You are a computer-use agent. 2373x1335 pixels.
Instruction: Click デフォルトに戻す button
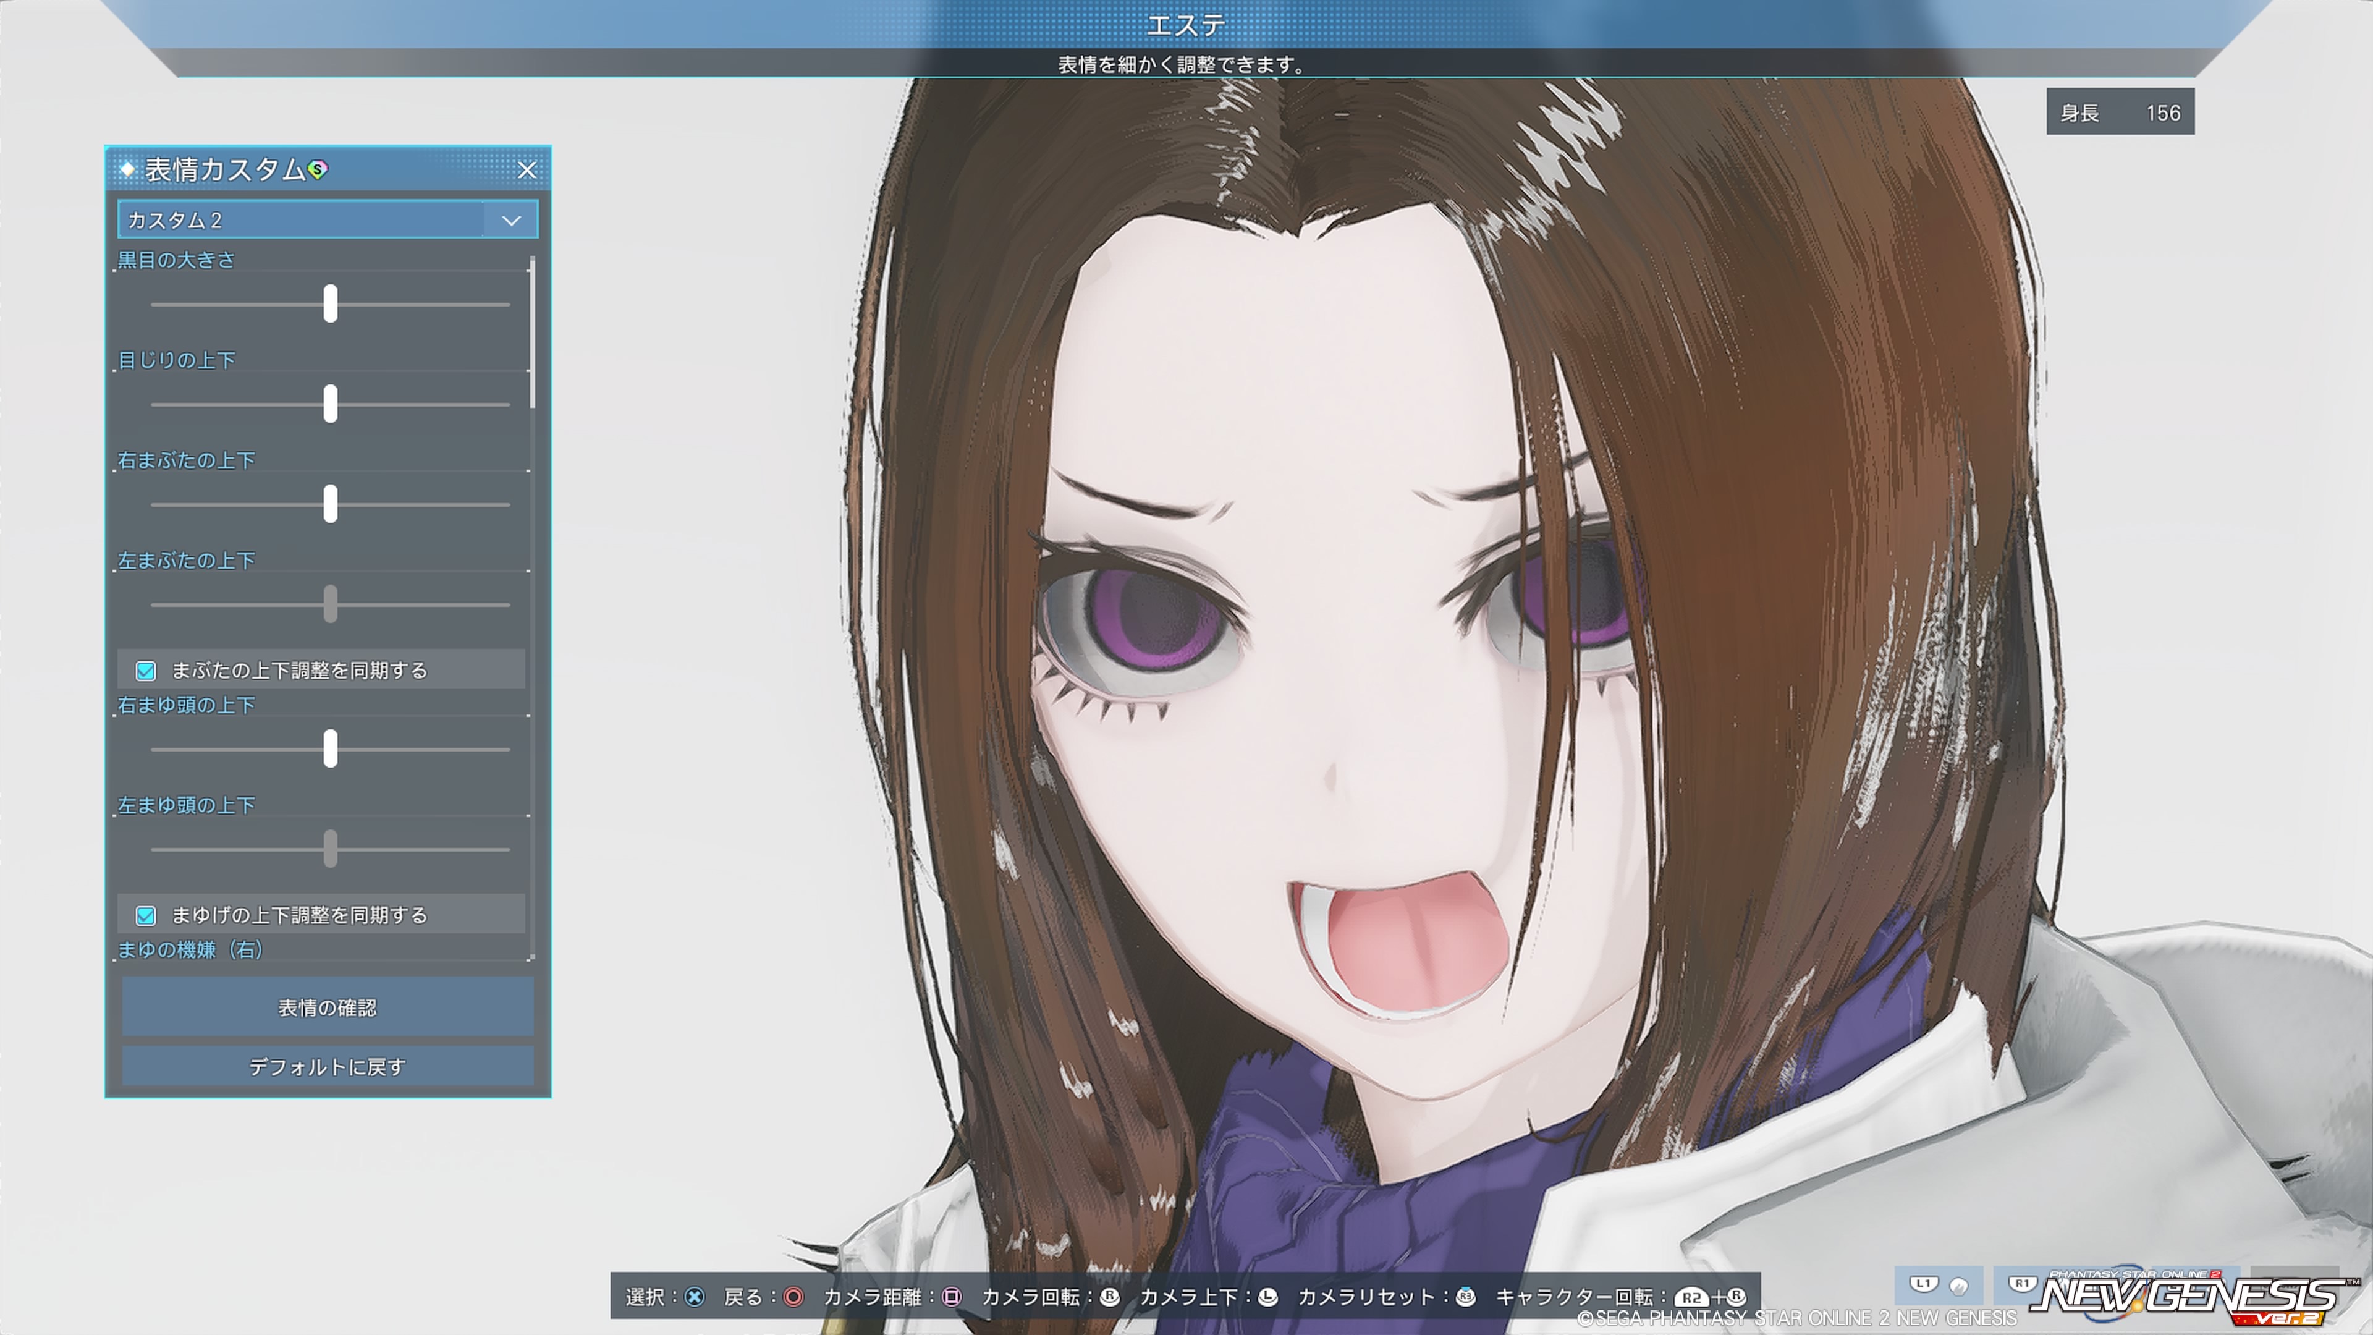tap(327, 1066)
